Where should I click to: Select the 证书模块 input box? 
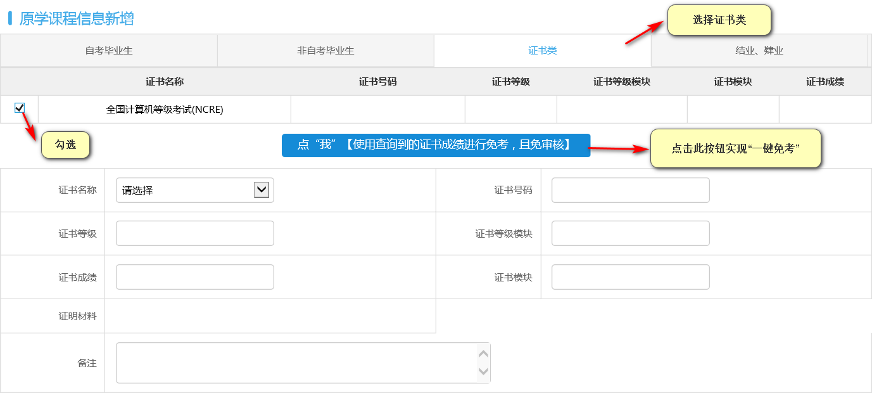click(630, 277)
